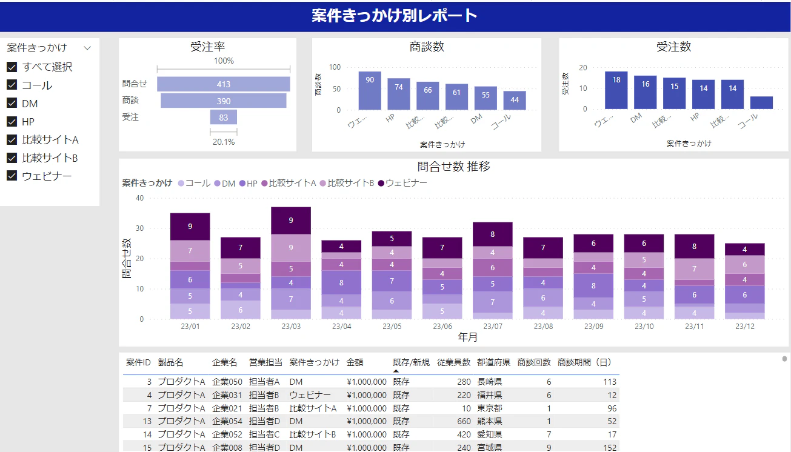Click the 案件きっかけ別レポート report title
The image size is (791, 452).
[395, 16]
